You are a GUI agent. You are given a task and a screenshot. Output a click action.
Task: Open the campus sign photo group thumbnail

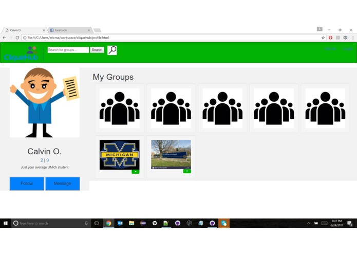(x=171, y=154)
